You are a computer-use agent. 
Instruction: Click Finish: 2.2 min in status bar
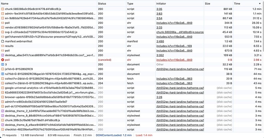(x=83, y=135)
